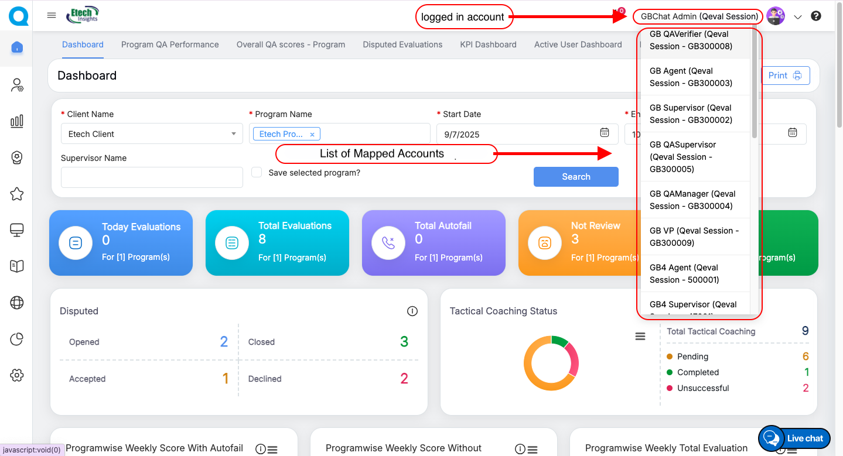843x456 pixels.
Task: Open the Tactical Coaching chart menu icon
Action: pyautogui.click(x=640, y=337)
